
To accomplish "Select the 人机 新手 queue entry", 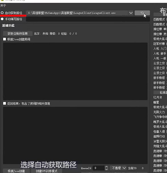I will pyautogui.click(x=160, y=54).
